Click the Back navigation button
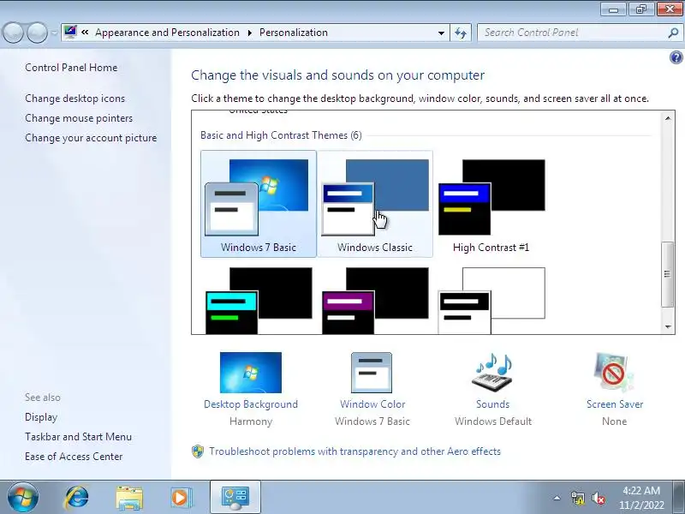Screen dimensions: 685x514 coord(13,33)
